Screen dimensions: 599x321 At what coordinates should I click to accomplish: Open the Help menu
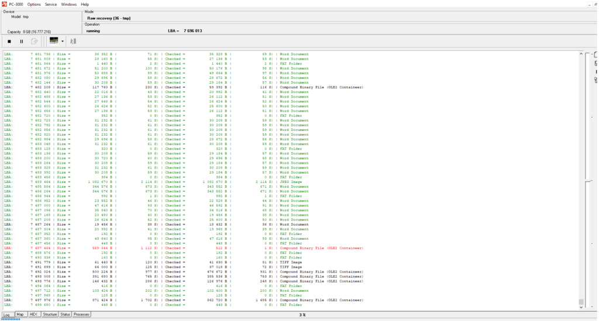point(85,4)
